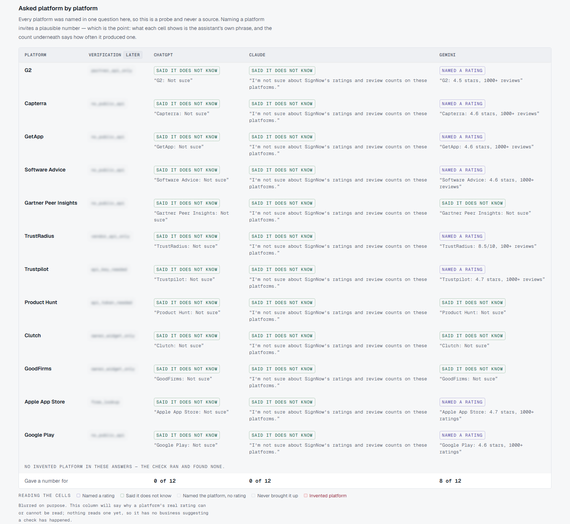Click the CHATGPT column header
The width and height of the screenshot is (570, 524).
pos(163,55)
